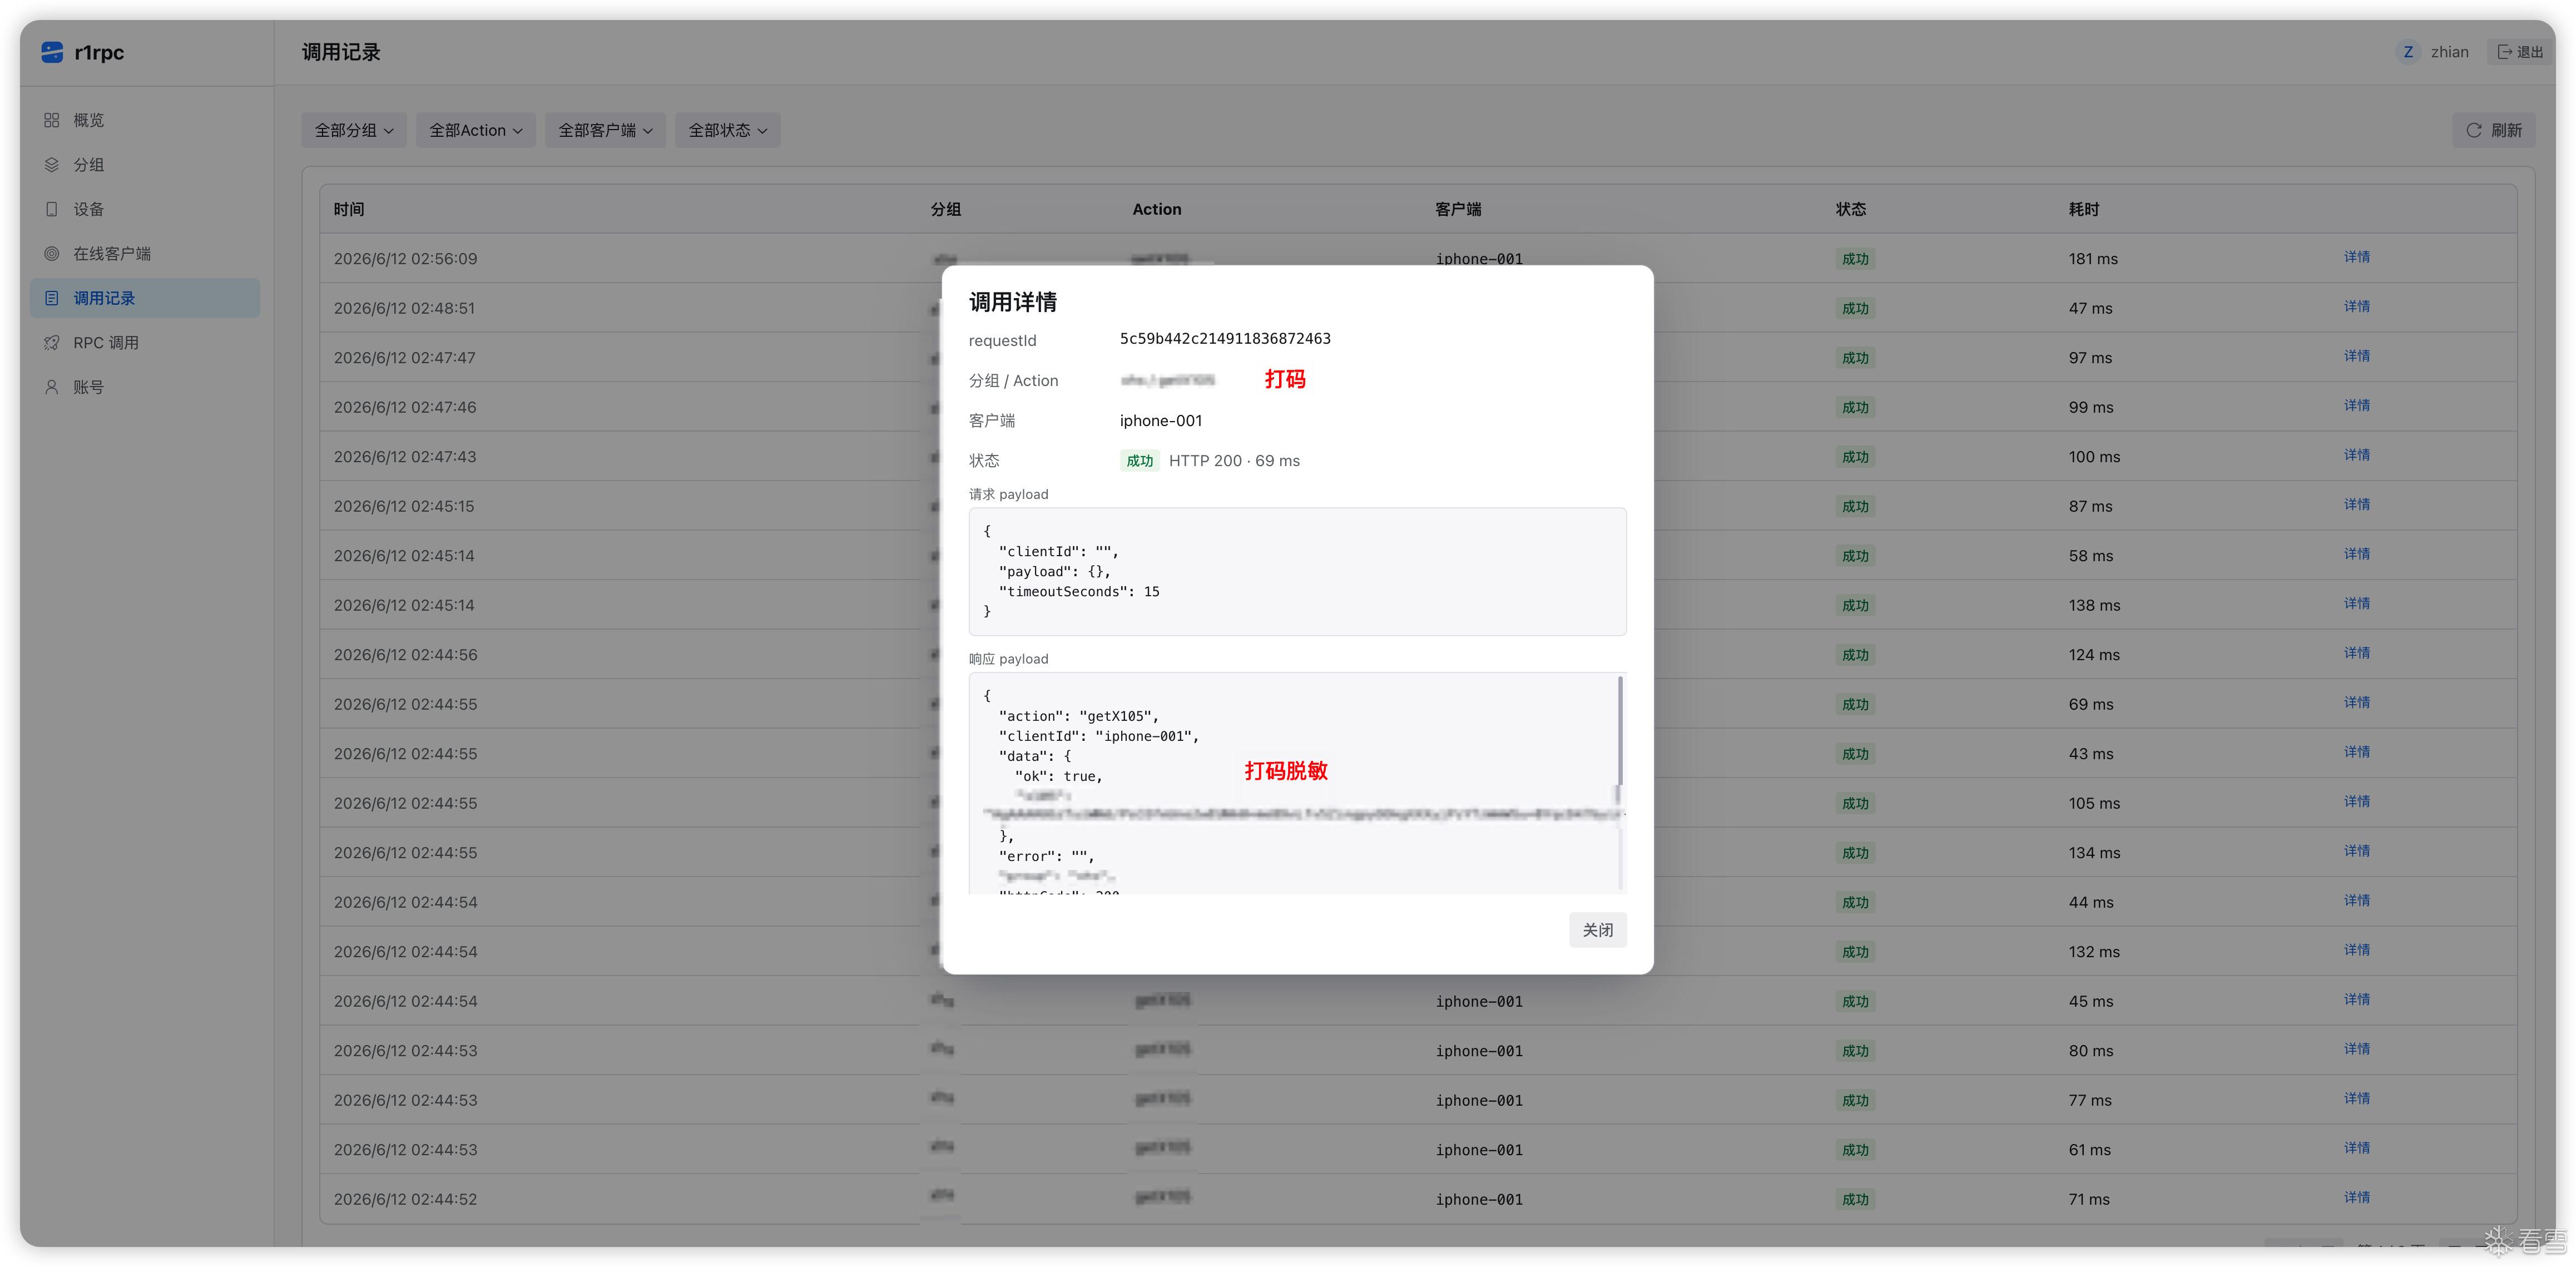Open 详情 for the 87 ms row
The height and width of the screenshot is (1267, 2576).
coord(2357,504)
